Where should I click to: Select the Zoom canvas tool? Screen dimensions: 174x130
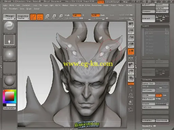coord(131,31)
